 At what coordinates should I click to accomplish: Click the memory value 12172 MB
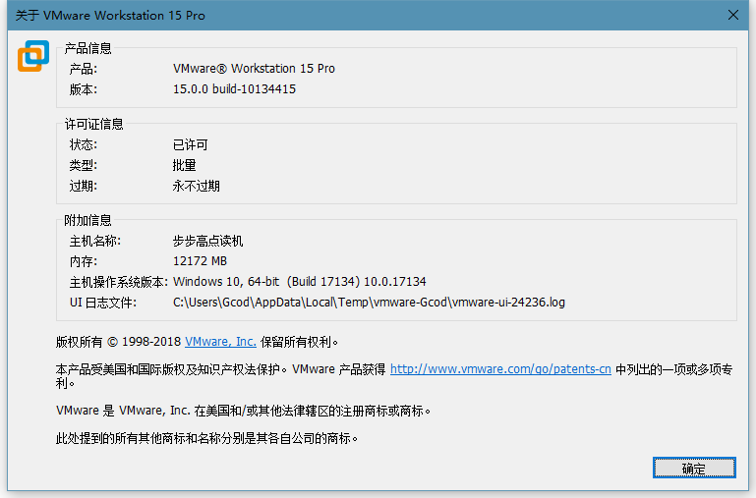click(200, 261)
